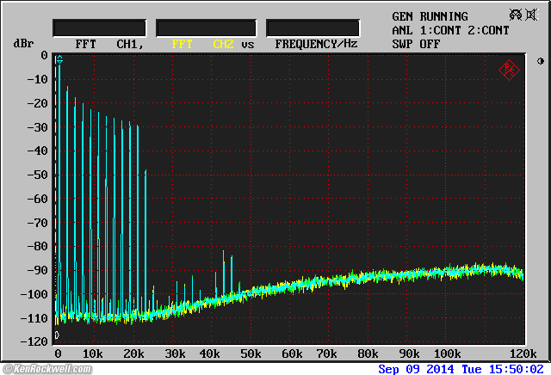Click the middle readout box above FFT CH2
Viewport: 551px width, 375px height.
pyautogui.click(x=206, y=28)
